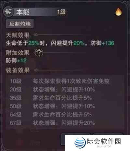Click the 本能 talent title
Screen dimensions: 130x151
point(23,12)
